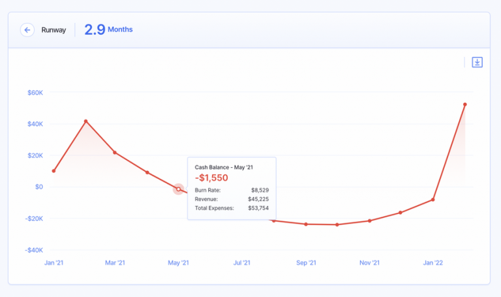Click the final data point near $50K

coord(464,104)
